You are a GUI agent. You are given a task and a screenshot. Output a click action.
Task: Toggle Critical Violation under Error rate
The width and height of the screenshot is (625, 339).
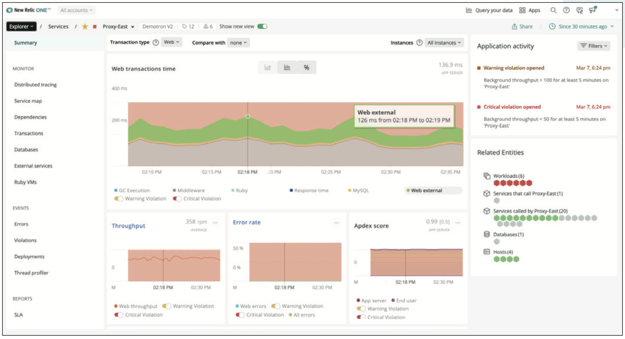(x=240, y=315)
